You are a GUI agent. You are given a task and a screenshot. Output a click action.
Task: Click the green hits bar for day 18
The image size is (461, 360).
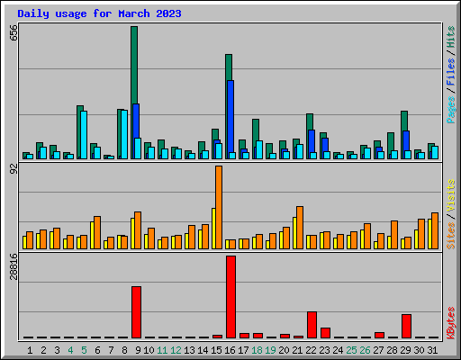(x=256, y=130)
